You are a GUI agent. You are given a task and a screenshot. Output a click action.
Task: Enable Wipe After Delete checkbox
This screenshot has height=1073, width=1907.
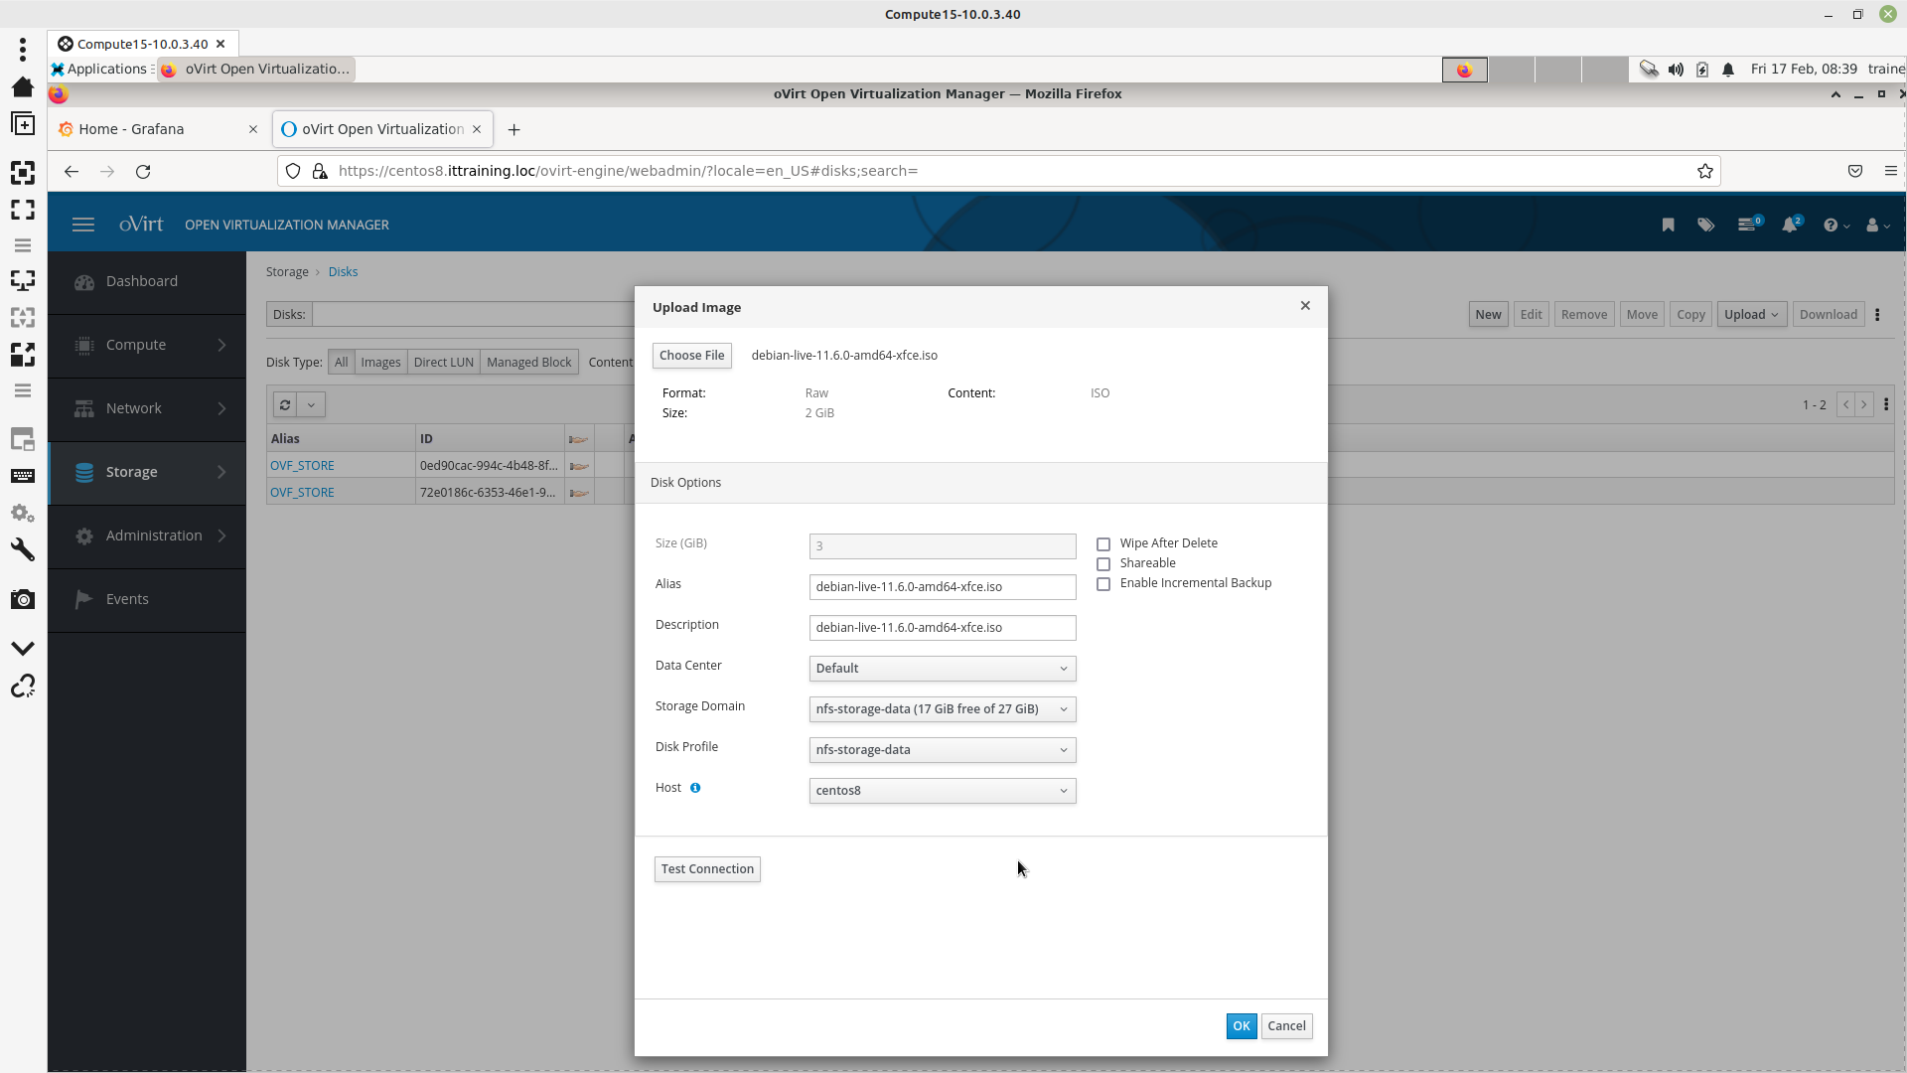(1103, 544)
